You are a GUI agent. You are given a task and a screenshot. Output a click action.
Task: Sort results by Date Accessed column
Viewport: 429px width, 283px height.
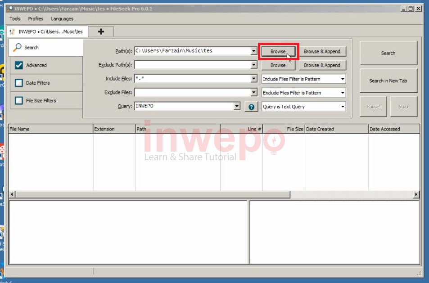pyautogui.click(x=394, y=129)
